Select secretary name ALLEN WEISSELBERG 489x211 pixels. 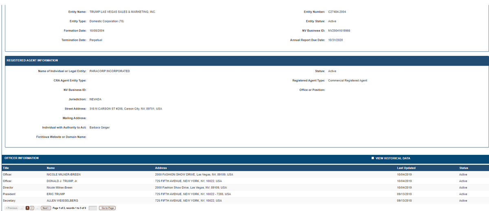[x=62, y=201]
